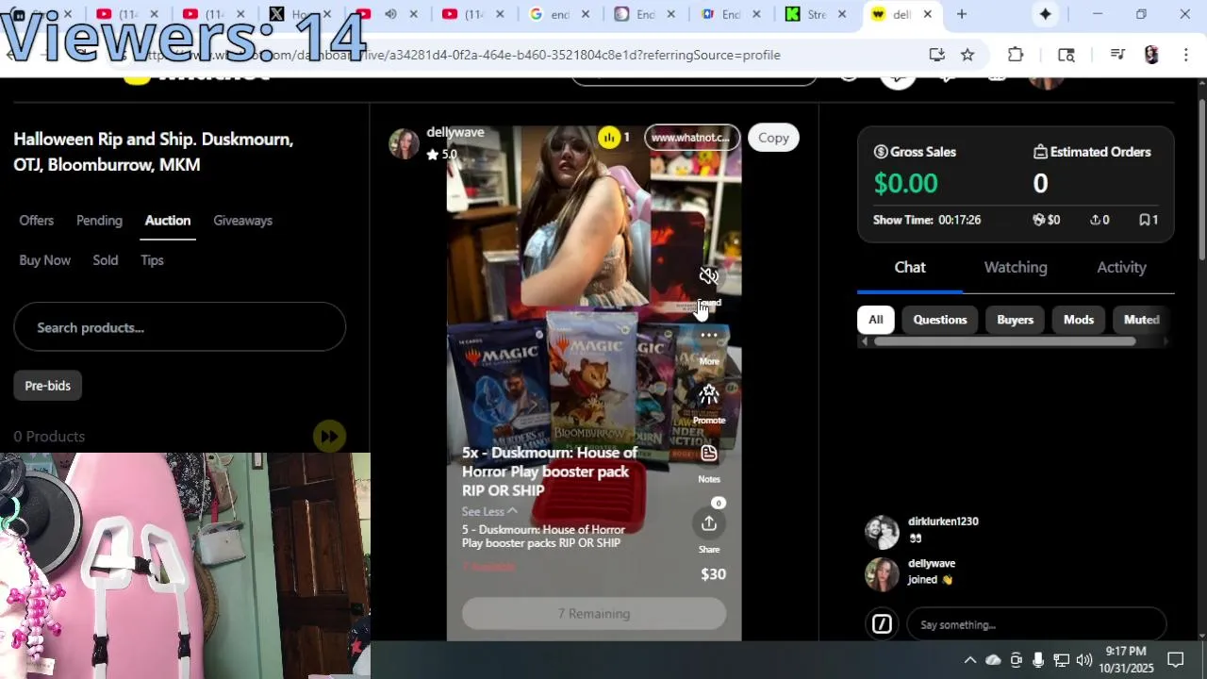The width and height of the screenshot is (1207, 679).
Task: Open the Chrome Extensions puzzle icon
Action: [x=1016, y=55]
